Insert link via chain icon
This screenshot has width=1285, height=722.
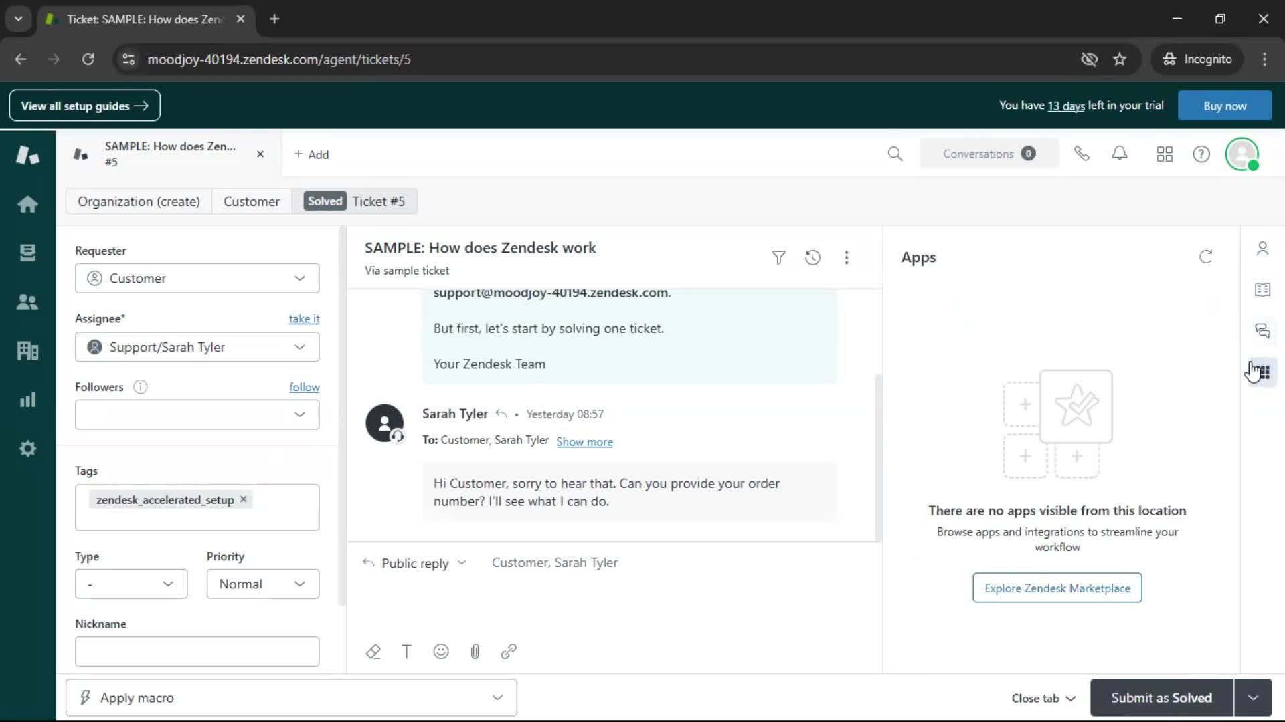[509, 651]
